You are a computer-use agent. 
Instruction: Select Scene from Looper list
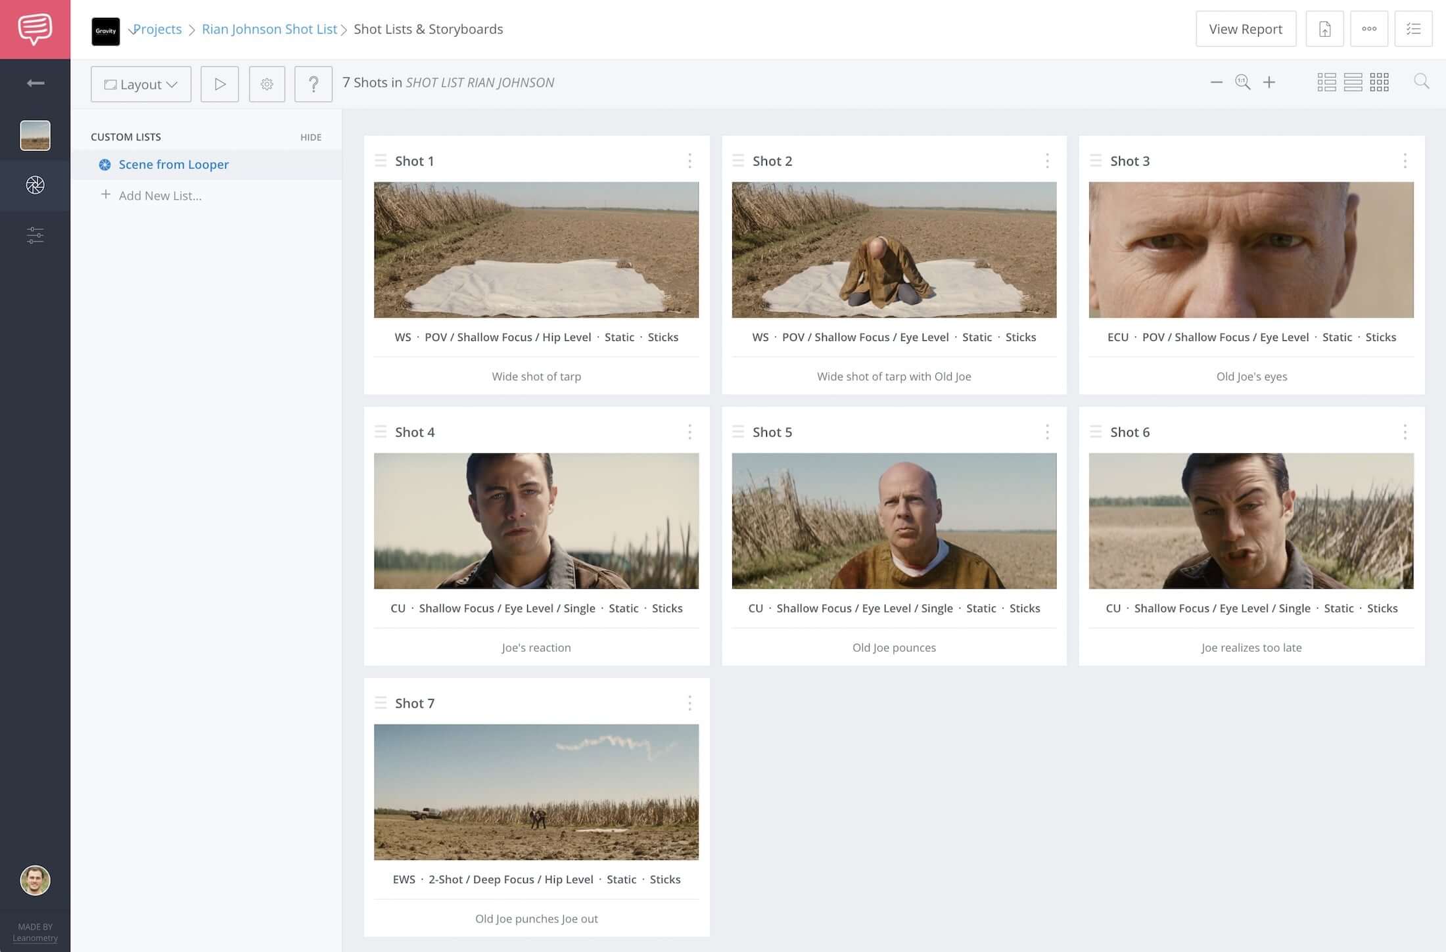pos(174,164)
